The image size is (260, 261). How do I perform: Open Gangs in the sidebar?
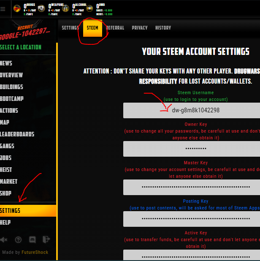[7, 146]
